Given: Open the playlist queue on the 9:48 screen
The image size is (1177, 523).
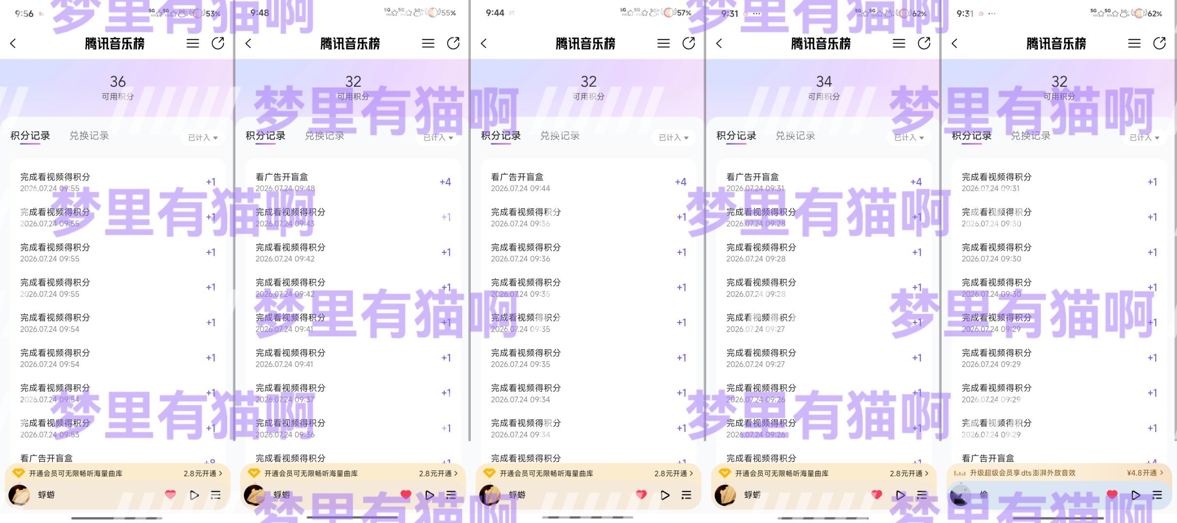Looking at the screenshot, I should point(451,495).
